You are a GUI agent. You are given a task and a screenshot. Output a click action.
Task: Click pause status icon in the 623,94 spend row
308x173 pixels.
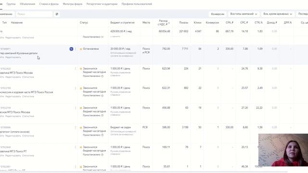(81, 69)
